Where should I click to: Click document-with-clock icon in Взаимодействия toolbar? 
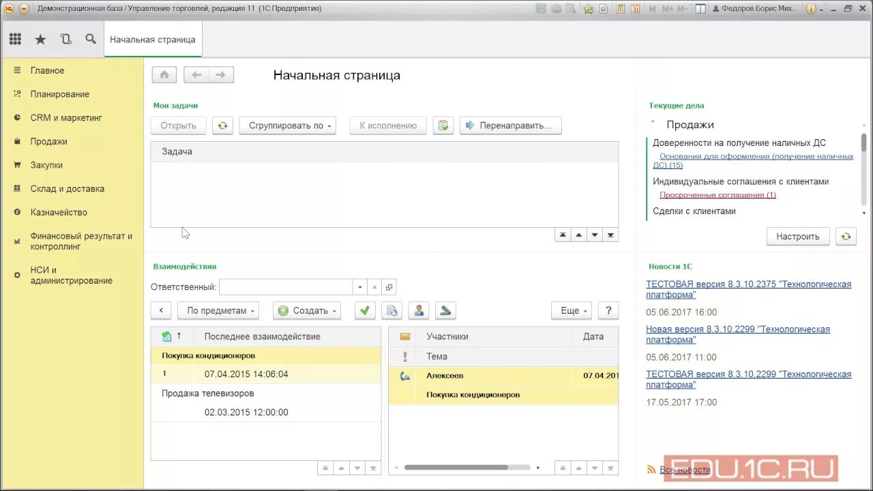click(x=391, y=310)
